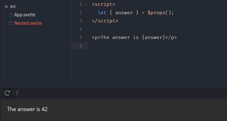Open the App.svelte file
The image size is (227, 121).
point(25,15)
